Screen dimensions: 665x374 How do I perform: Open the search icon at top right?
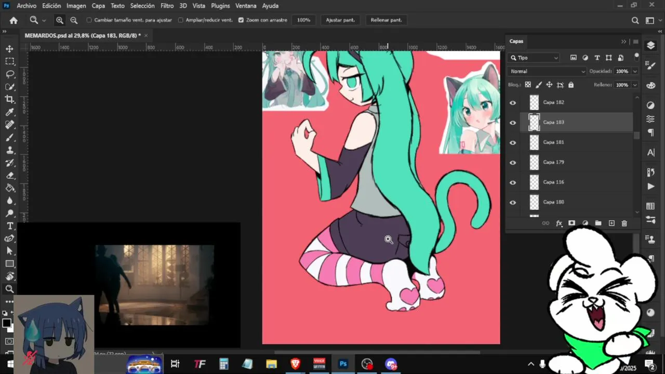point(635,20)
